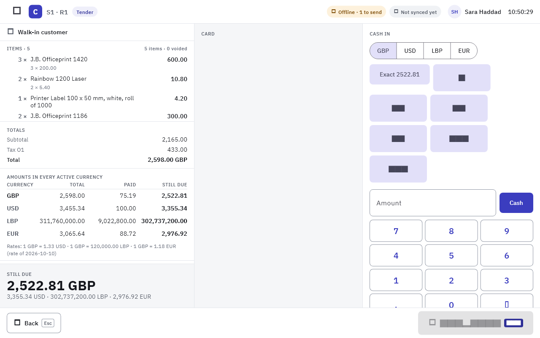Tap keypad digit 0
This screenshot has height=338, width=540.
[451, 301]
